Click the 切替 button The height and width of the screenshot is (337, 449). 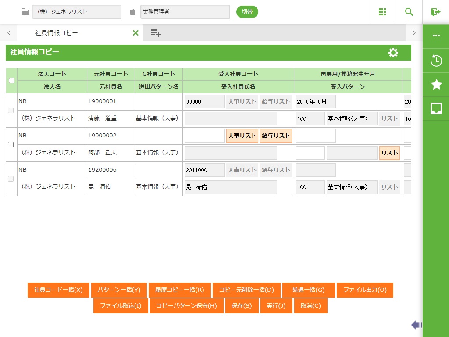(x=247, y=12)
